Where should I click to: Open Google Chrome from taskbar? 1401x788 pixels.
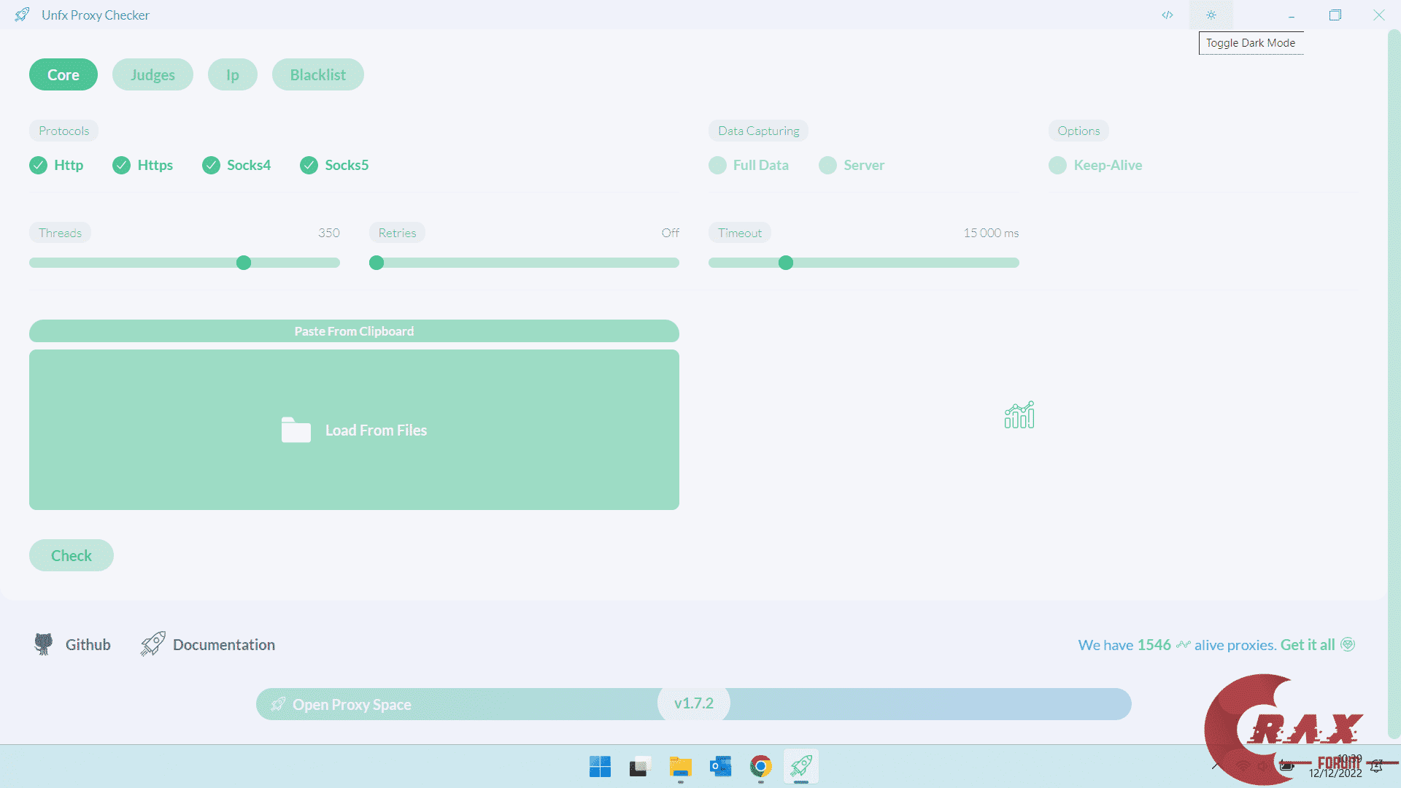click(x=760, y=767)
